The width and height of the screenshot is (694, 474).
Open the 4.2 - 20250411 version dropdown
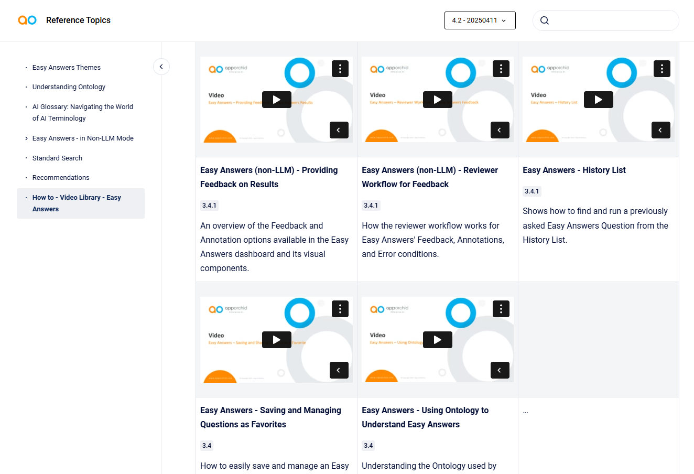click(x=480, y=20)
